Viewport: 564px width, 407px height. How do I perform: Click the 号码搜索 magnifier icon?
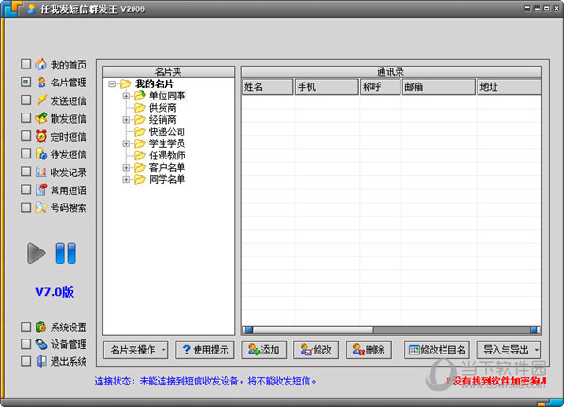pos(40,207)
